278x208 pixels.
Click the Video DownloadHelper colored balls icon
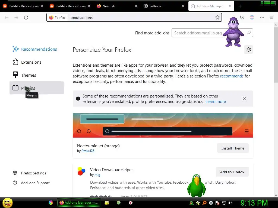(81, 171)
